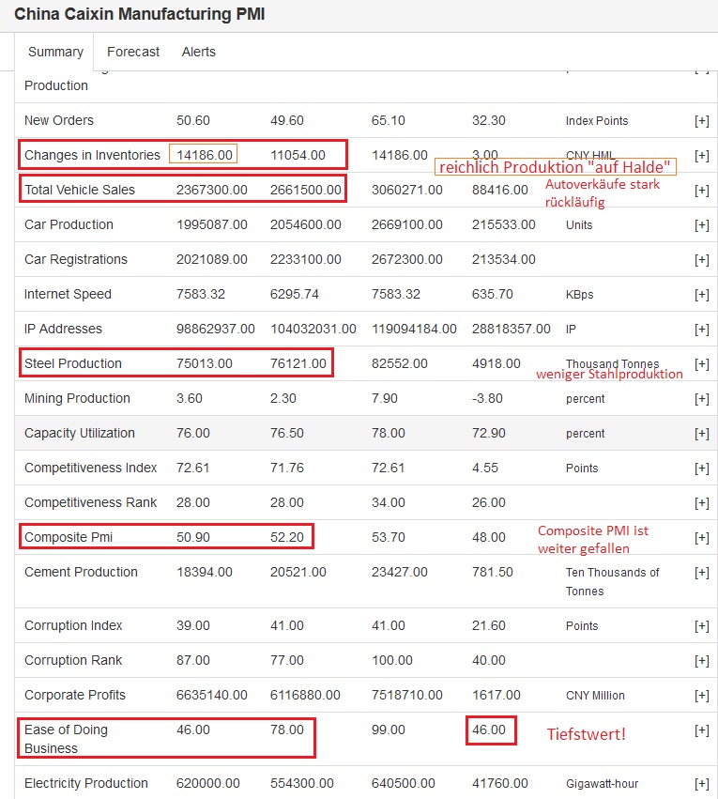Viewport: 718px width, 799px height.
Task: Open the Capacity Utilization link
Action: pyautogui.click(x=80, y=433)
